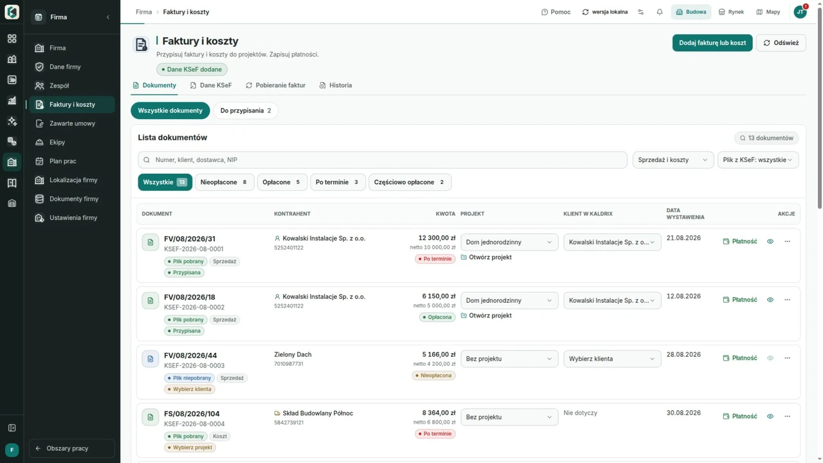Click the Odśwież button
Viewport: 823px width, 463px height.
(x=781, y=43)
